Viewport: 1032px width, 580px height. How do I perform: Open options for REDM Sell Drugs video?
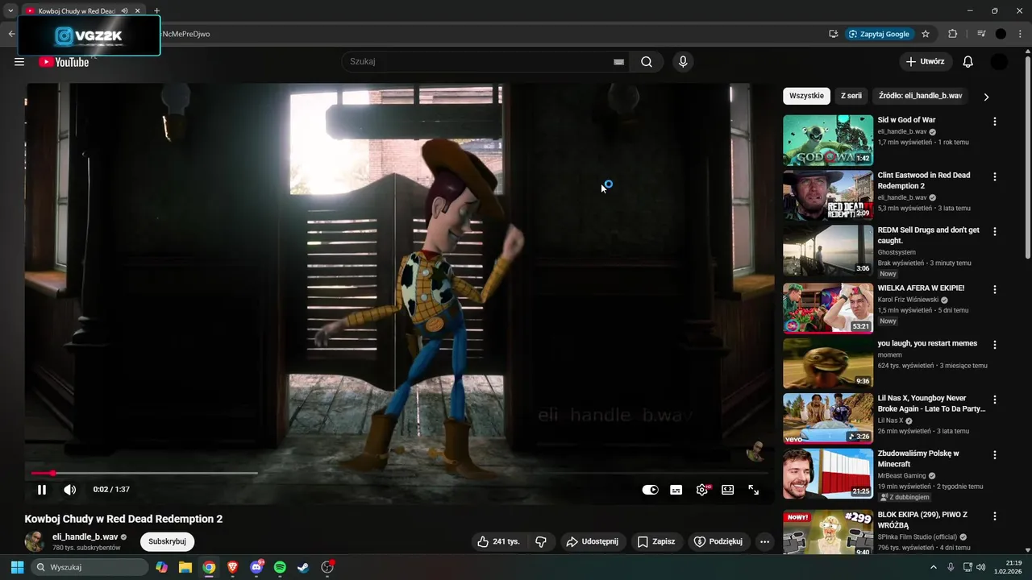pos(994,231)
